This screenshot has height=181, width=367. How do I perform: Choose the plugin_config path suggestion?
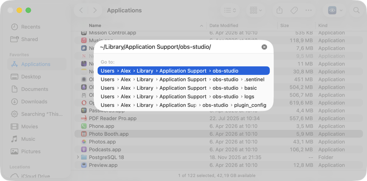(x=183, y=105)
